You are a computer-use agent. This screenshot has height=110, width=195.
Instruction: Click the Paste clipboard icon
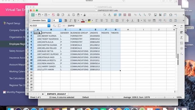(78, 15)
